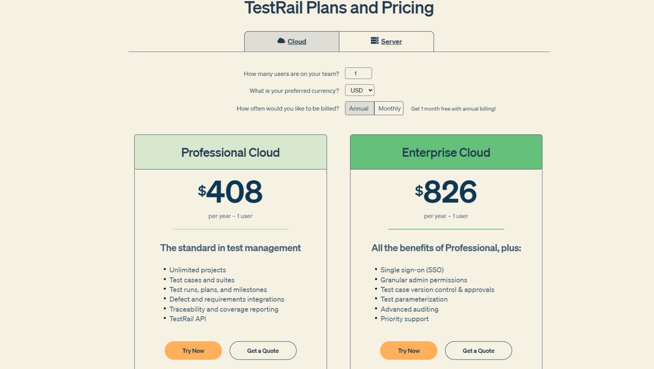This screenshot has height=369, width=654.
Task: Request a quote for Professional Cloud
Action: coord(263,351)
